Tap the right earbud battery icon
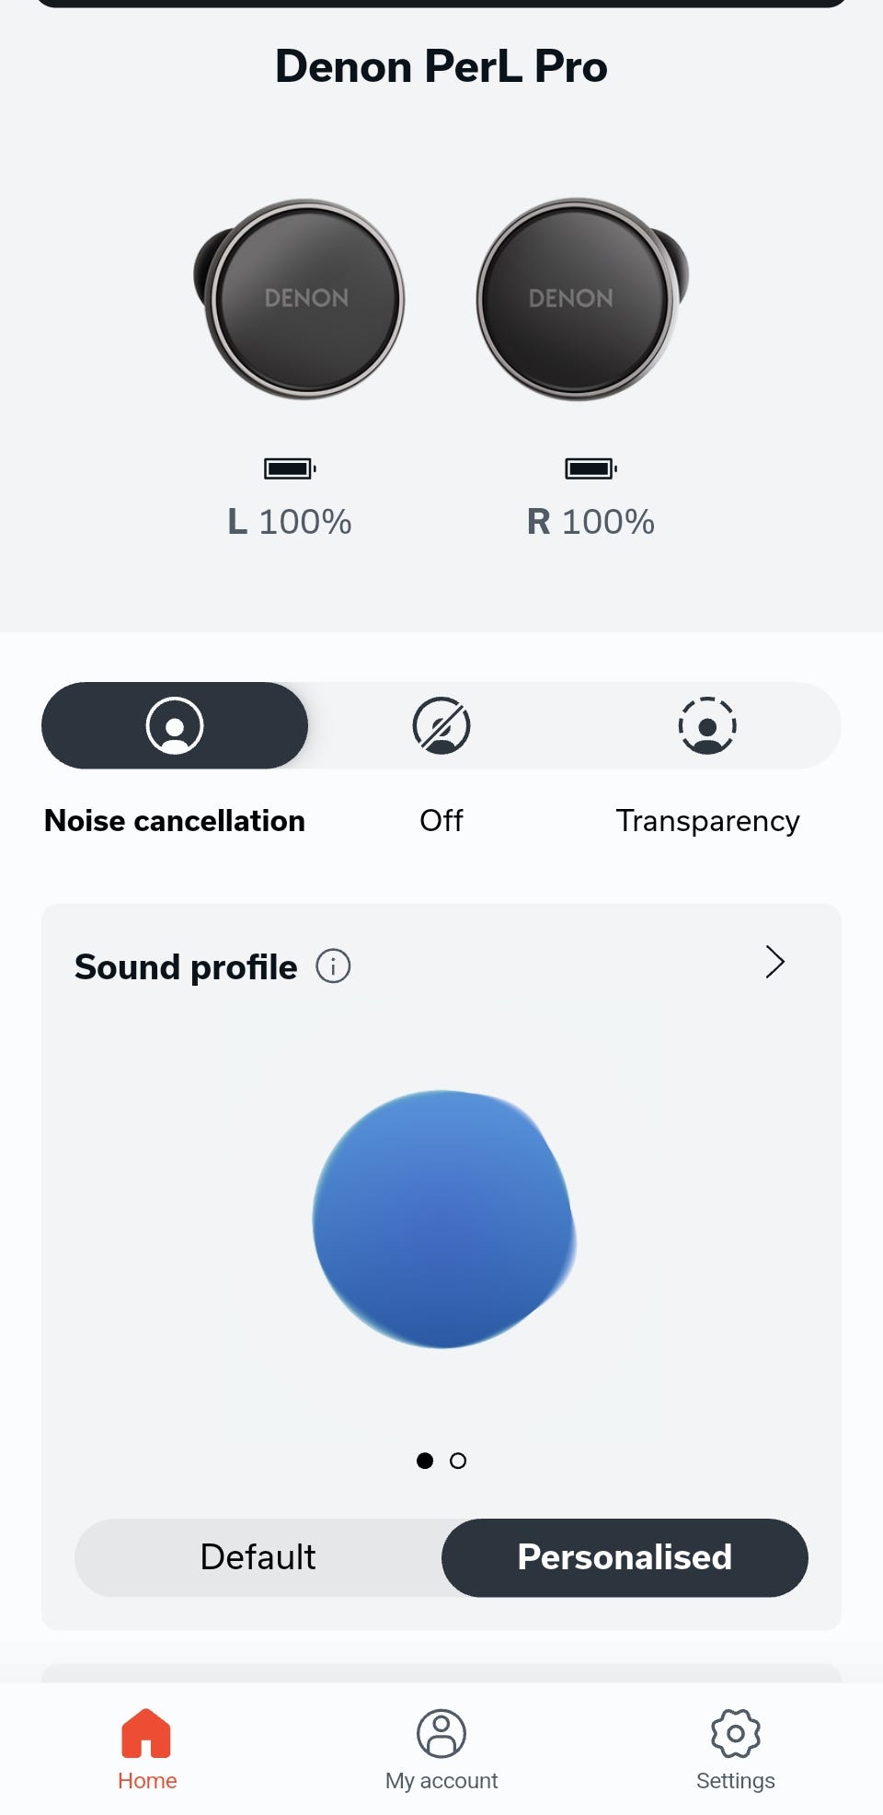The width and height of the screenshot is (883, 1815). 591,468
